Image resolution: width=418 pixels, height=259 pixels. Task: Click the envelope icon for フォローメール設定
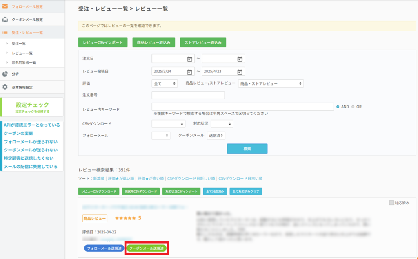(5, 6)
